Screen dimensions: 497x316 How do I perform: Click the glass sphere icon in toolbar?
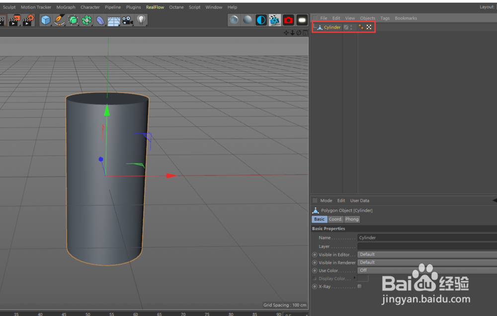[x=234, y=20]
